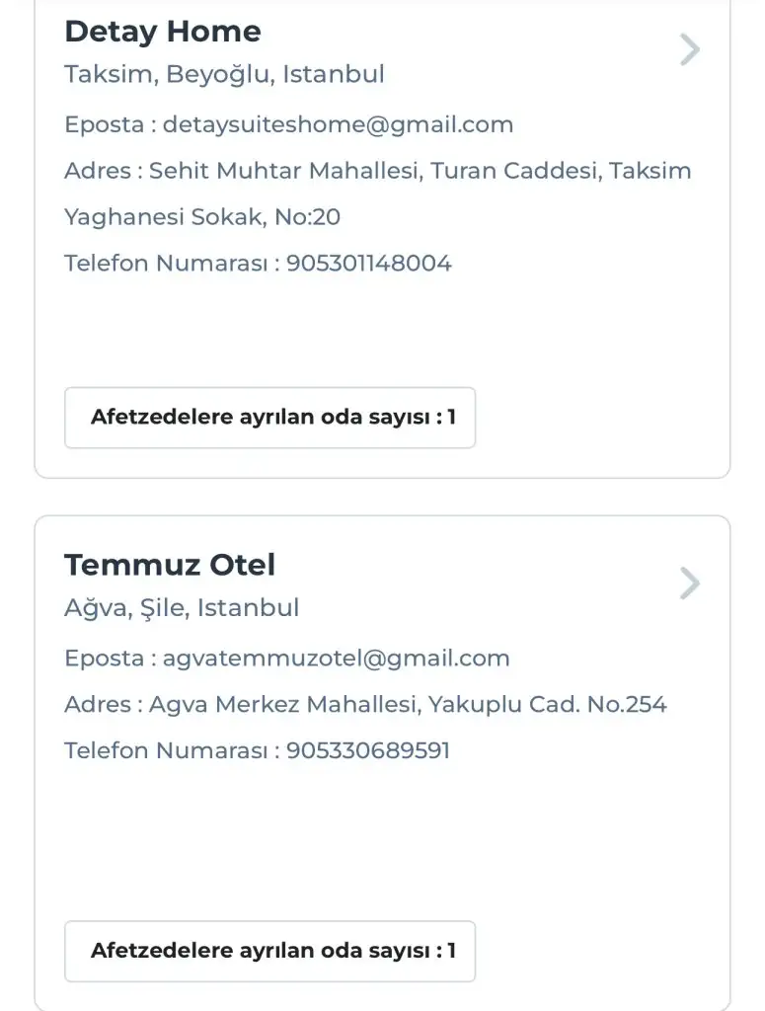765x1011 pixels.
Task: Click phone number 905301148004
Action: click(x=368, y=264)
